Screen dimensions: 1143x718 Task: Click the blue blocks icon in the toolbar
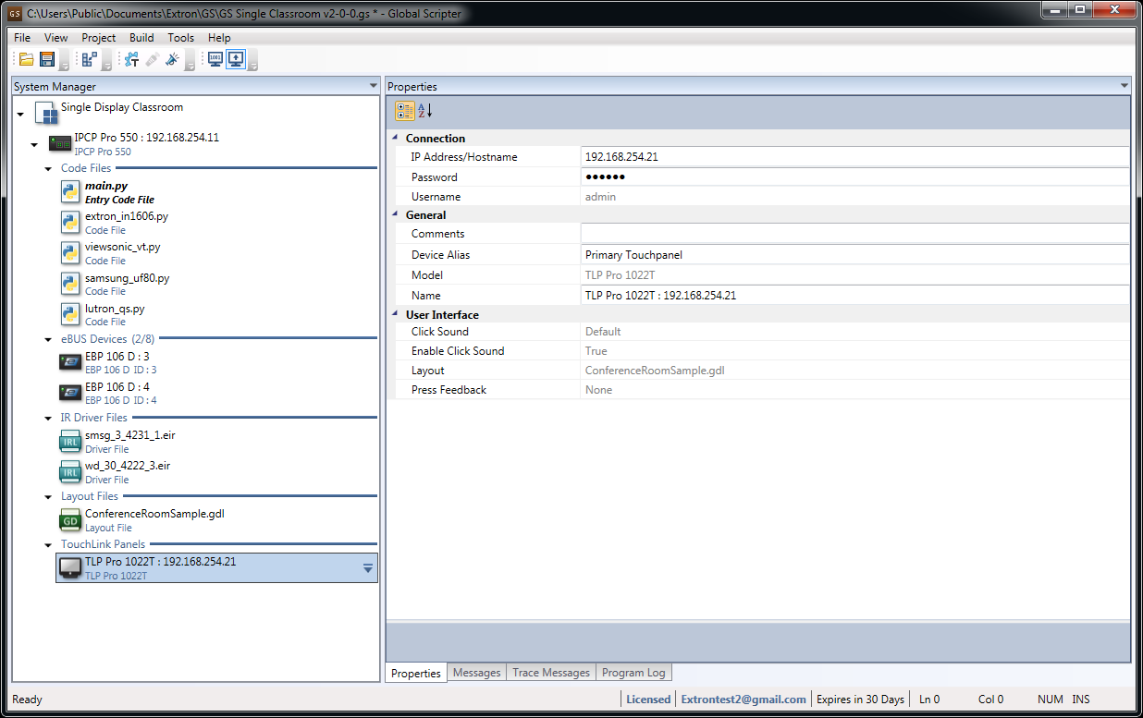pyautogui.click(x=89, y=60)
